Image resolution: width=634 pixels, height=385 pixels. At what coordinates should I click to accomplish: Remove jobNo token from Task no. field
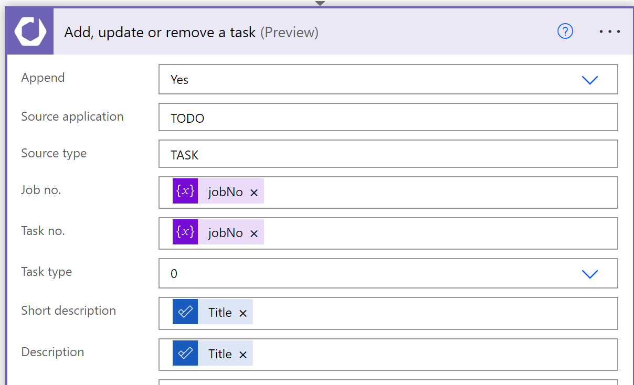point(254,233)
